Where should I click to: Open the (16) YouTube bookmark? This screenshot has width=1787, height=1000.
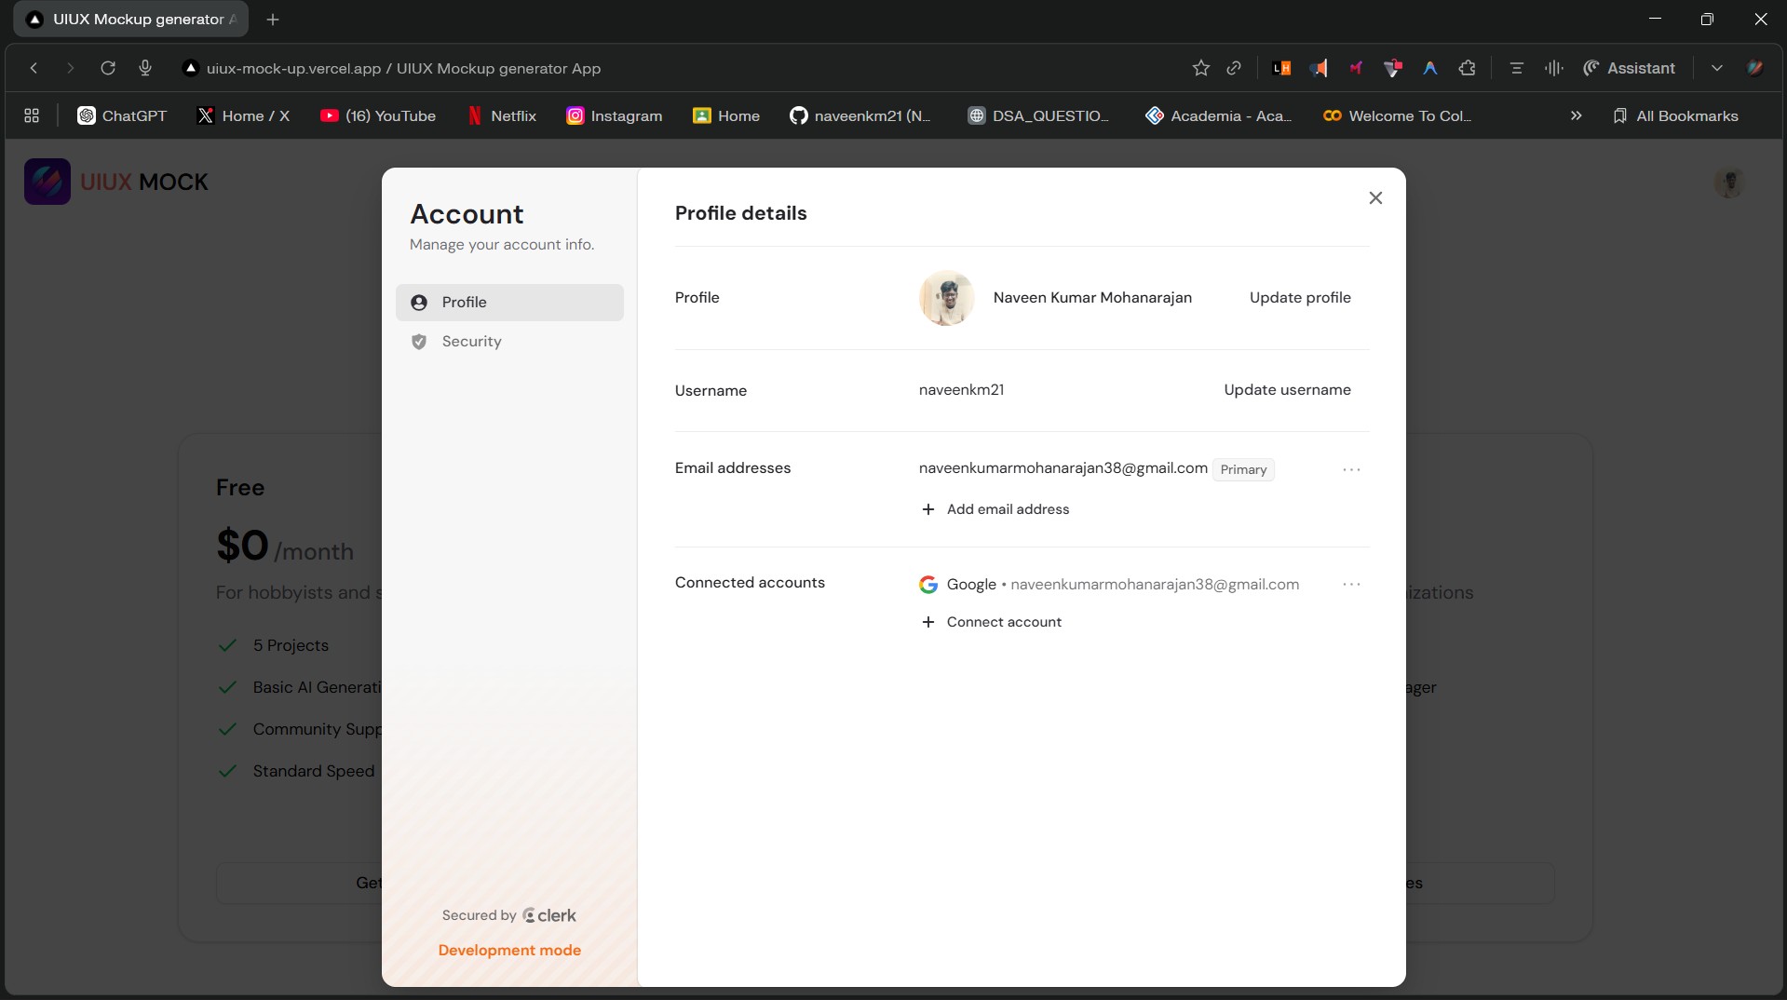tap(378, 115)
